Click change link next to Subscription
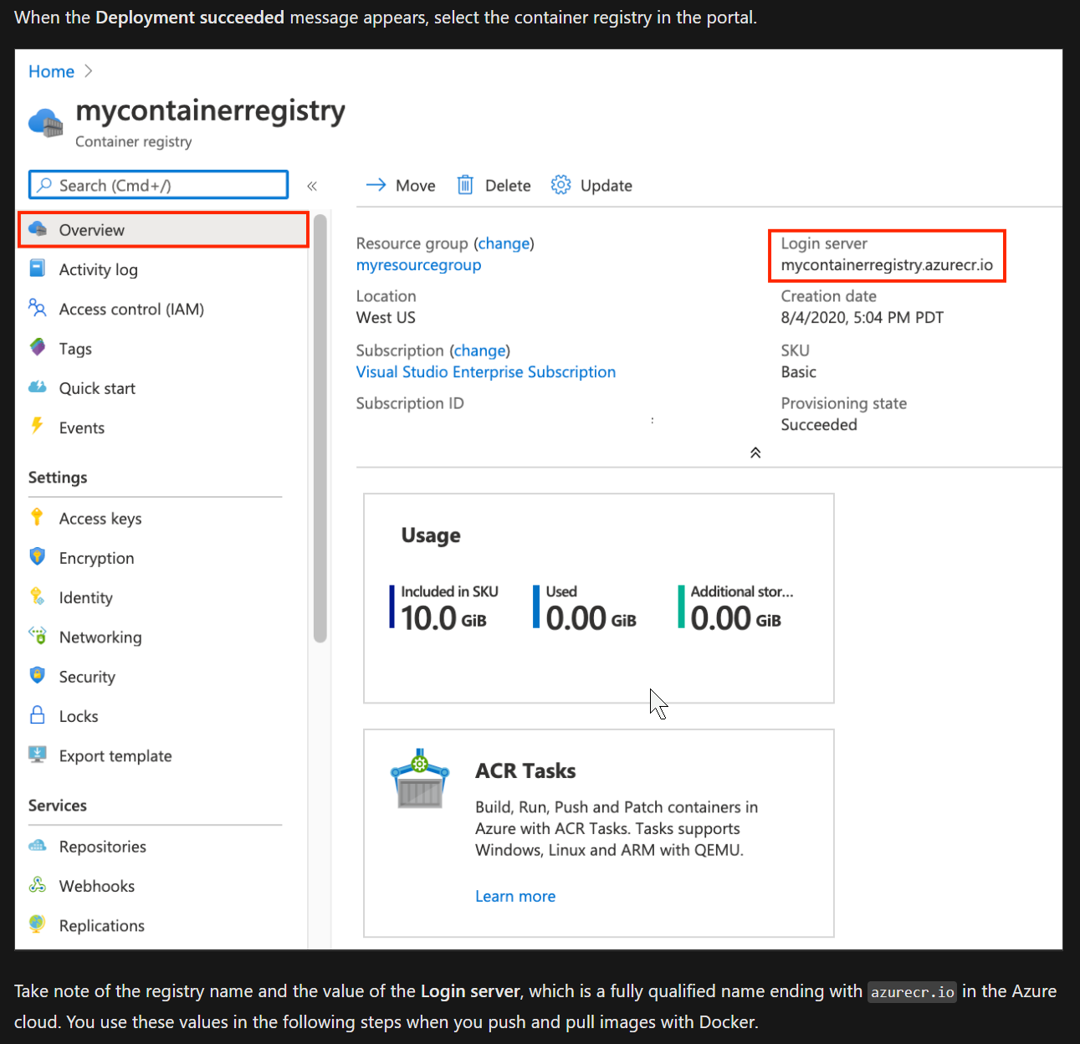This screenshot has width=1080, height=1044. pyautogui.click(x=480, y=351)
